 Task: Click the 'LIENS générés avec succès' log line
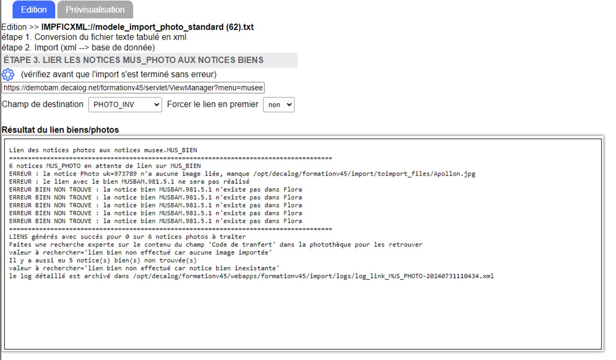coord(127,237)
